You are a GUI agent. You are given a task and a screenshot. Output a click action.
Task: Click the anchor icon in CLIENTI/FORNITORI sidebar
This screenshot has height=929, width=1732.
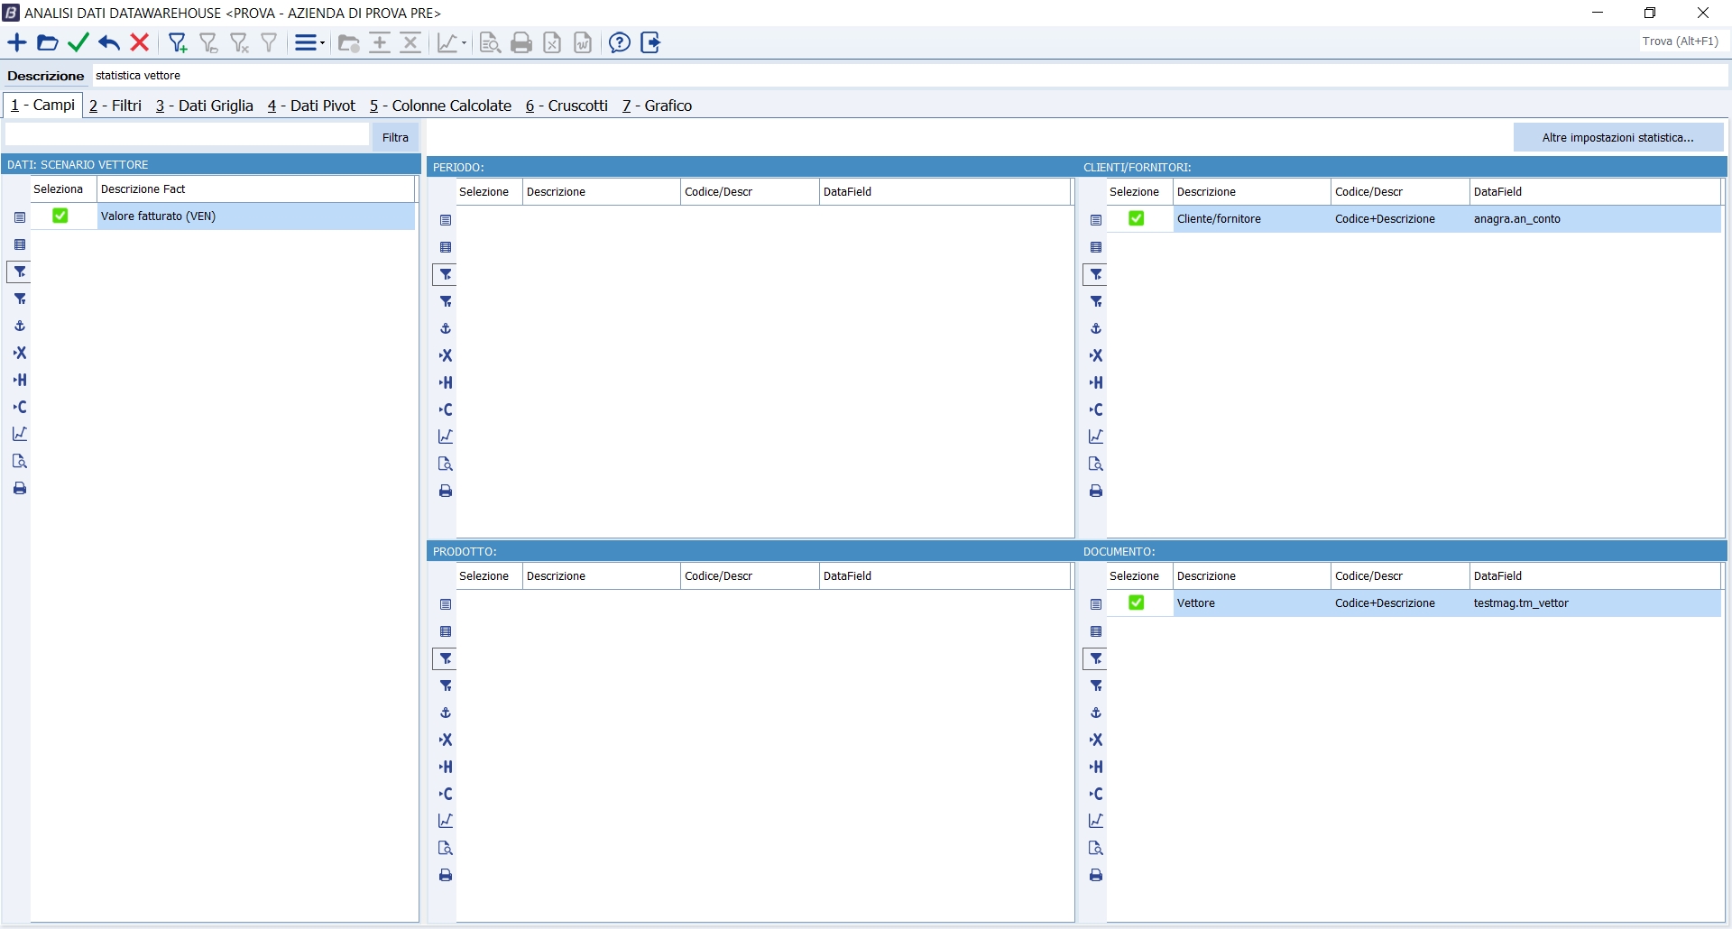pyautogui.click(x=1096, y=328)
